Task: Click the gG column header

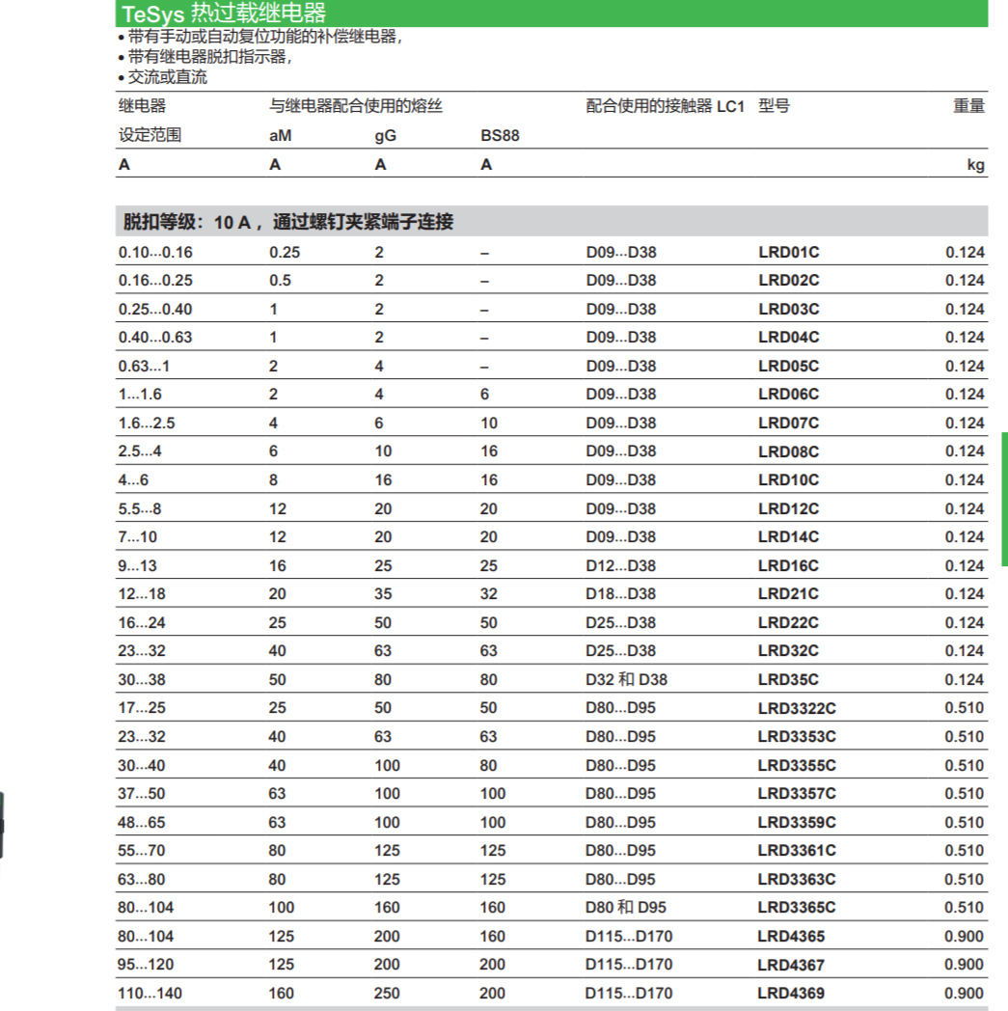Action: tap(383, 136)
